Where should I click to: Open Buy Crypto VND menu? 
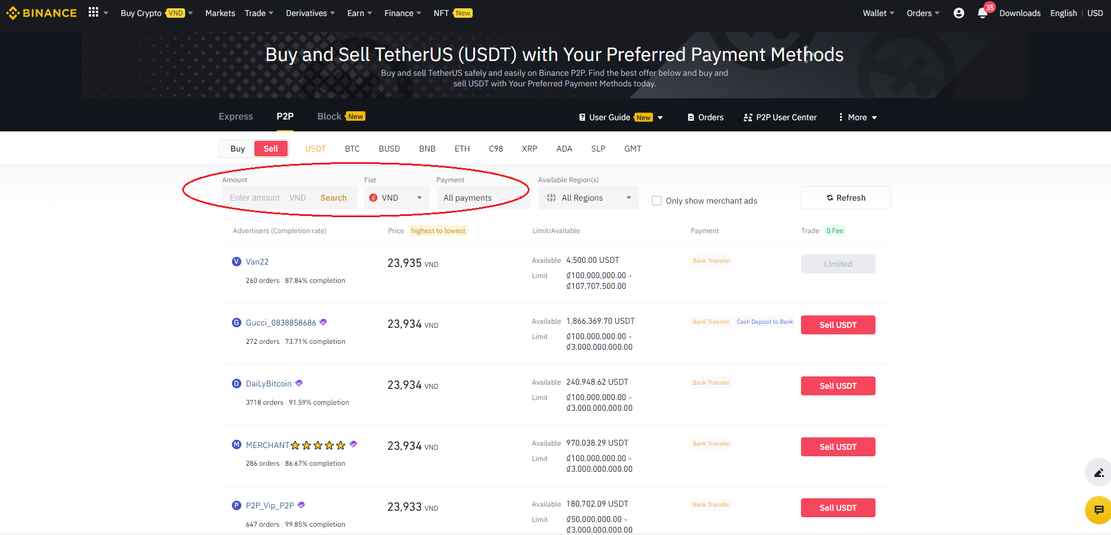[157, 13]
